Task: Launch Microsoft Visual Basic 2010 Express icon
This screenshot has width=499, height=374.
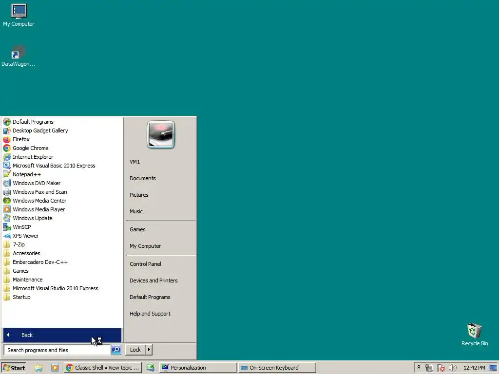Action: [7, 166]
